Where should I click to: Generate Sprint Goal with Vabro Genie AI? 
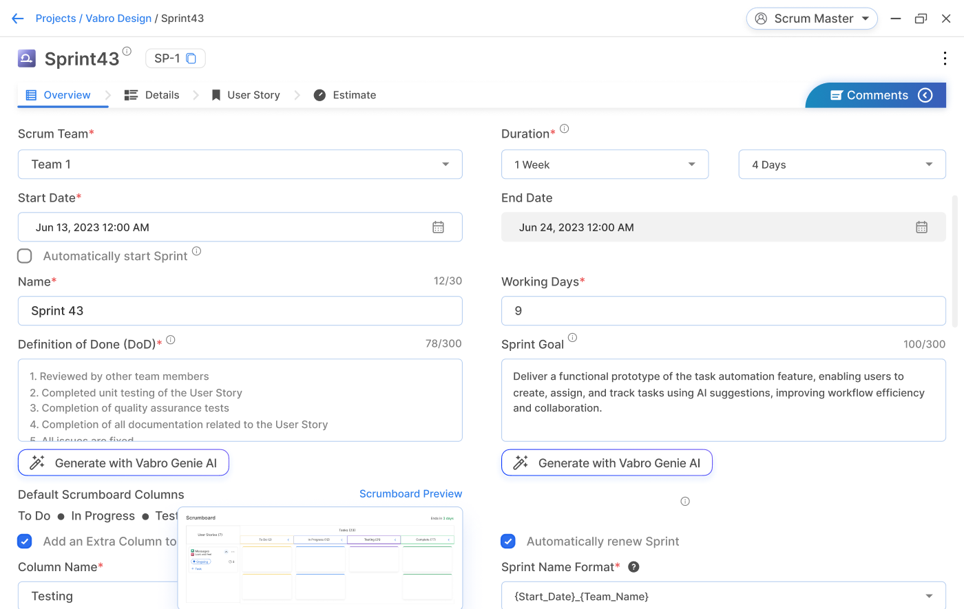(607, 463)
